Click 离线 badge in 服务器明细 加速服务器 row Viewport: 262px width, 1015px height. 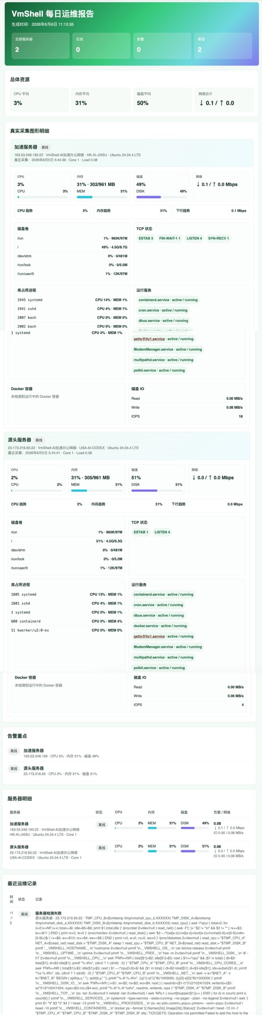(x=102, y=824)
